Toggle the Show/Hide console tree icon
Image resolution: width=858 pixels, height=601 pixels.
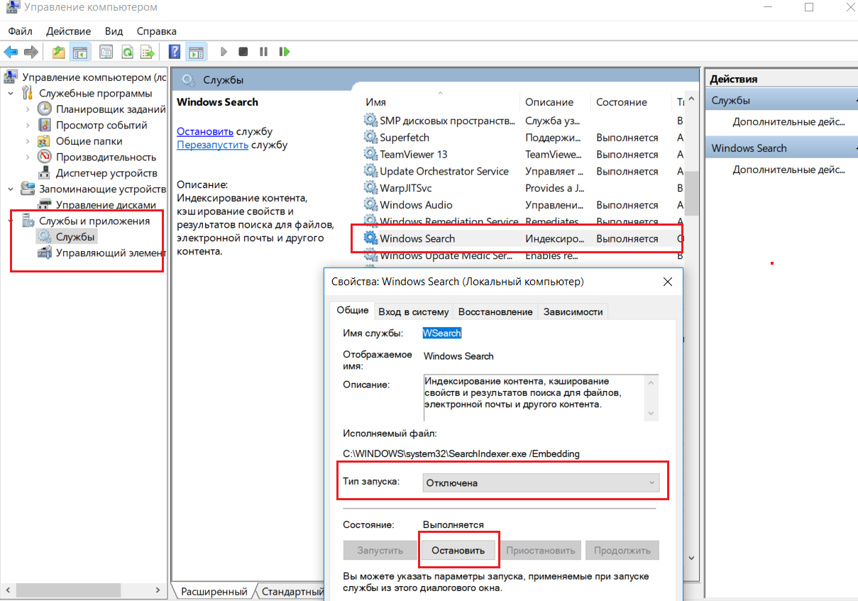pos(80,52)
